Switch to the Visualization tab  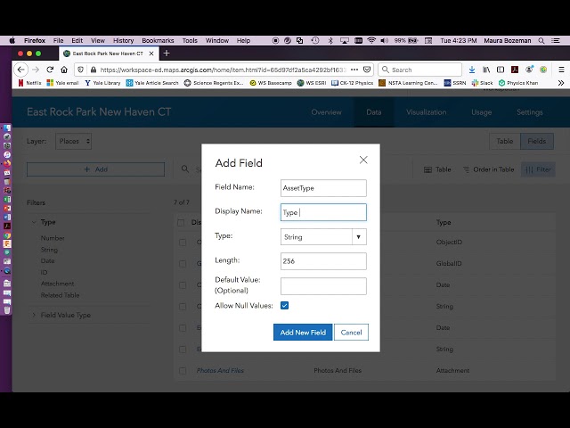[426, 112]
